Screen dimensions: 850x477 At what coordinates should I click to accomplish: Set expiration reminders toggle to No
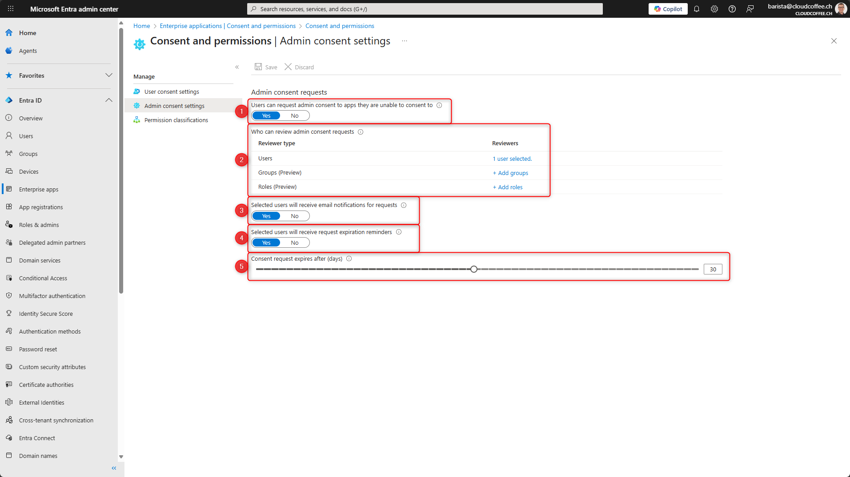pos(295,243)
